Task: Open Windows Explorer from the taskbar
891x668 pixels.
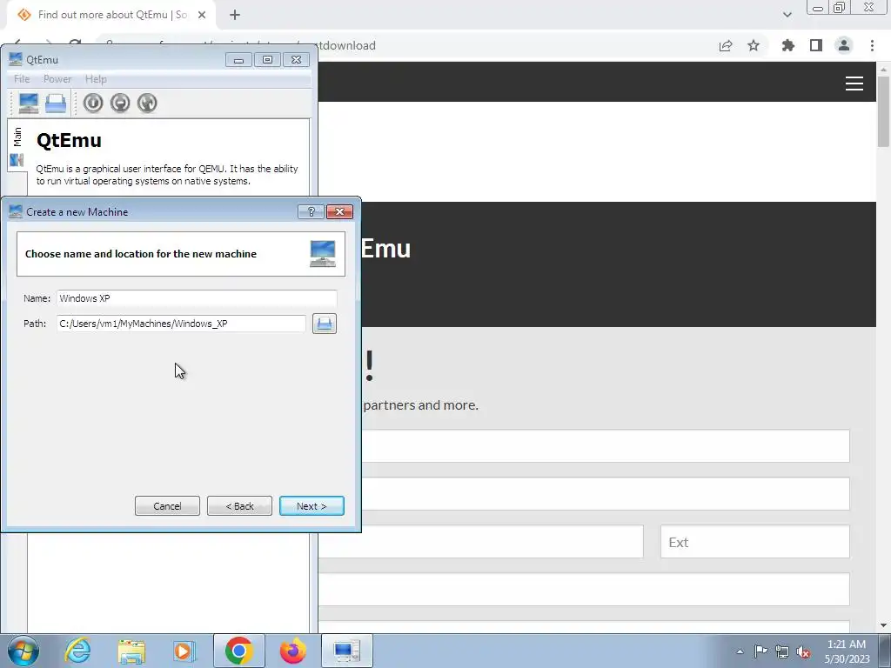Action: (131, 651)
